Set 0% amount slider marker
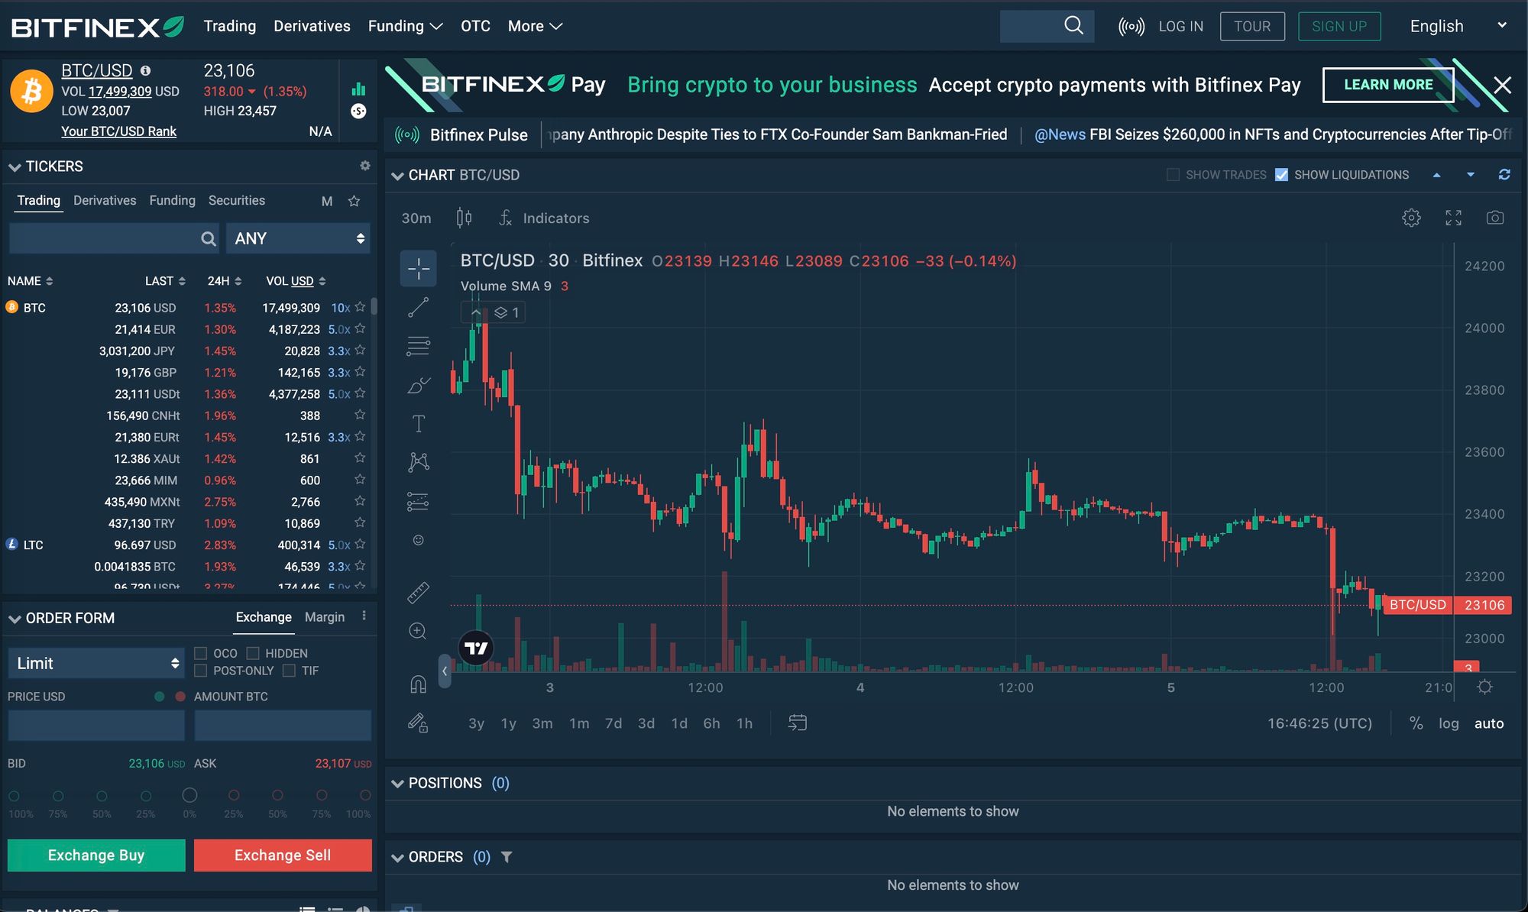1528x912 pixels. 189,795
